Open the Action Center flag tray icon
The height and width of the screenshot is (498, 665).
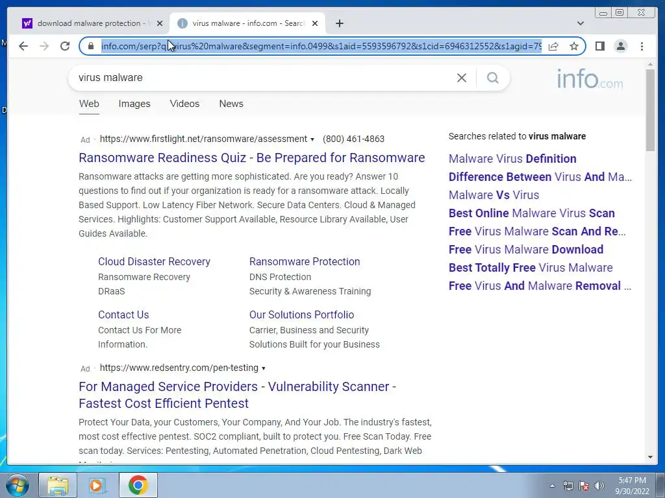tap(584, 486)
